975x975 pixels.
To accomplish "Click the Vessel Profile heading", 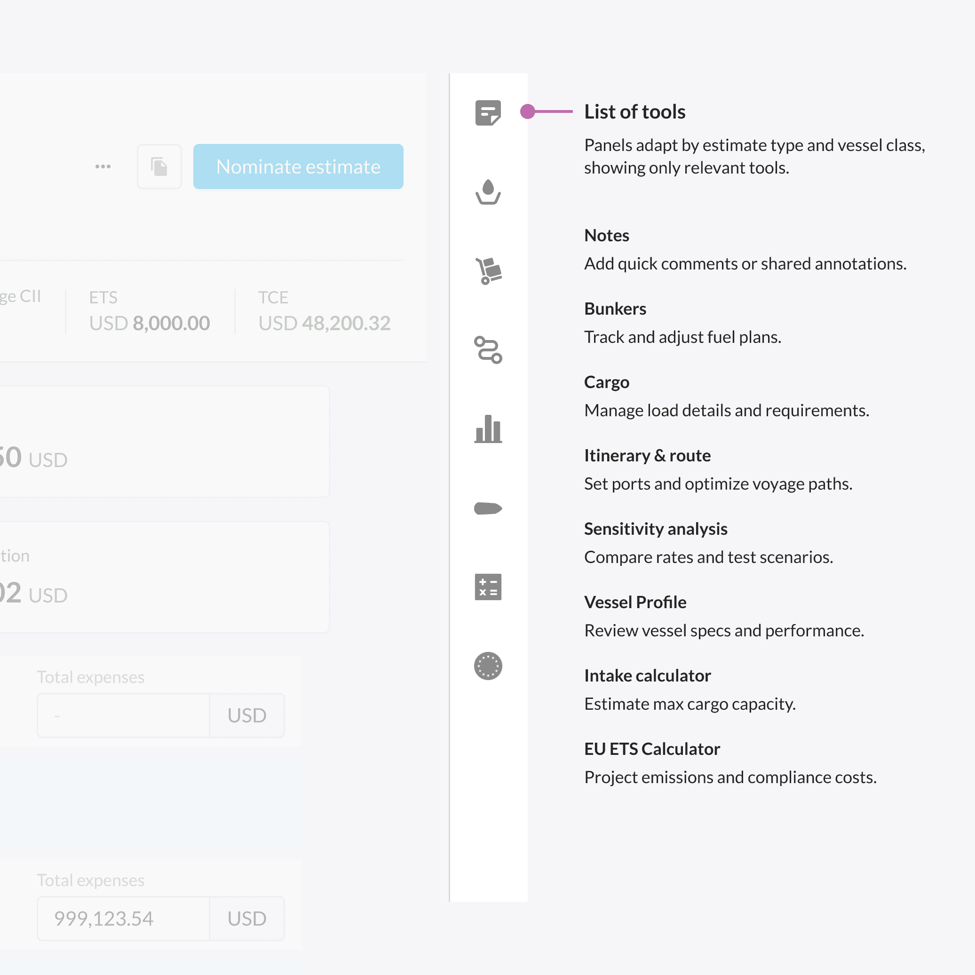I will pyautogui.click(x=635, y=602).
